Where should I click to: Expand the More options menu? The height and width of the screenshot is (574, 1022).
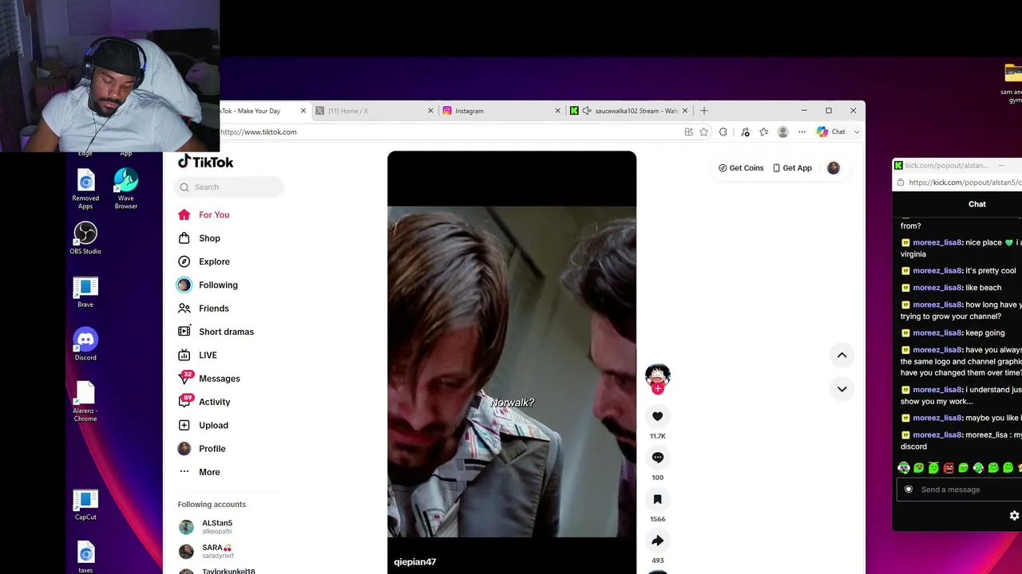click(x=199, y=472)
